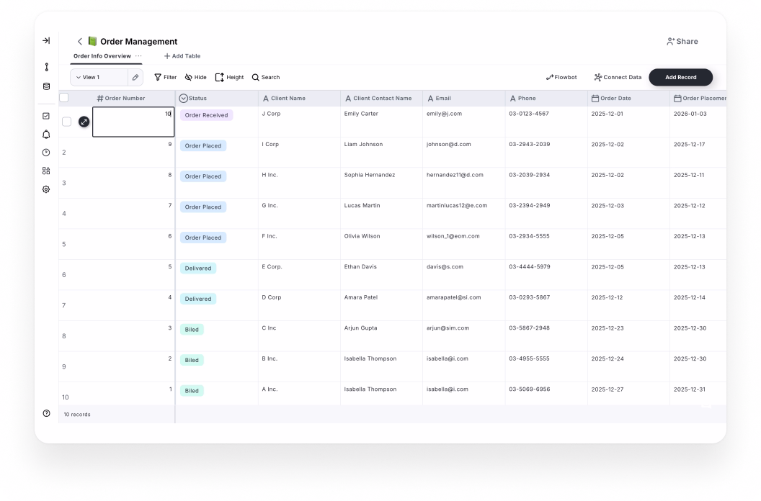Open the Status column dropdown arrow

183,98
